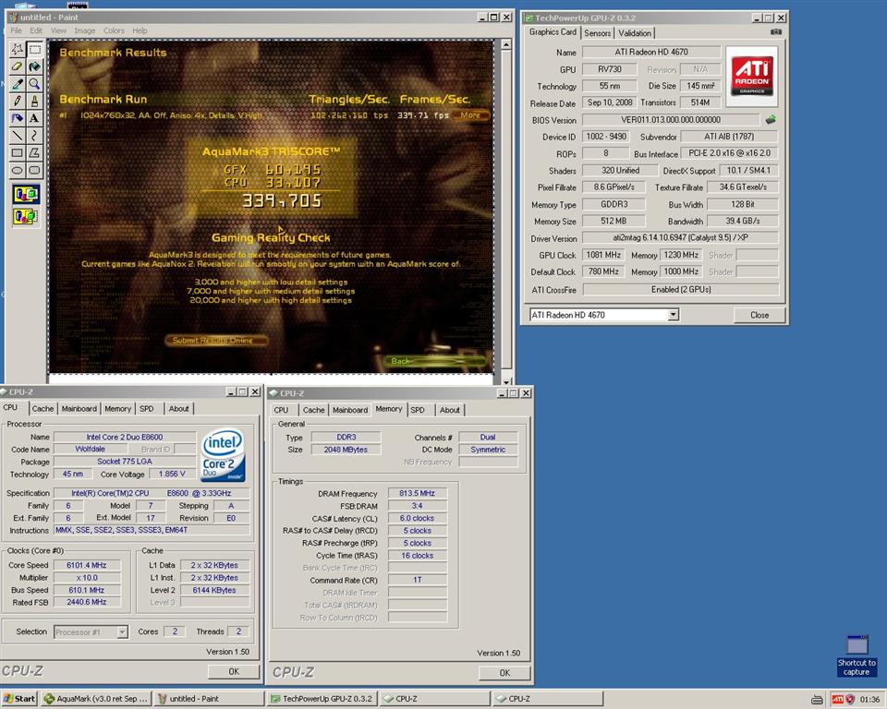Click the Name field Intel Core 2 Duo E8600
The width and height of the screenshot is (887, 709).
(x=125, y=437)
